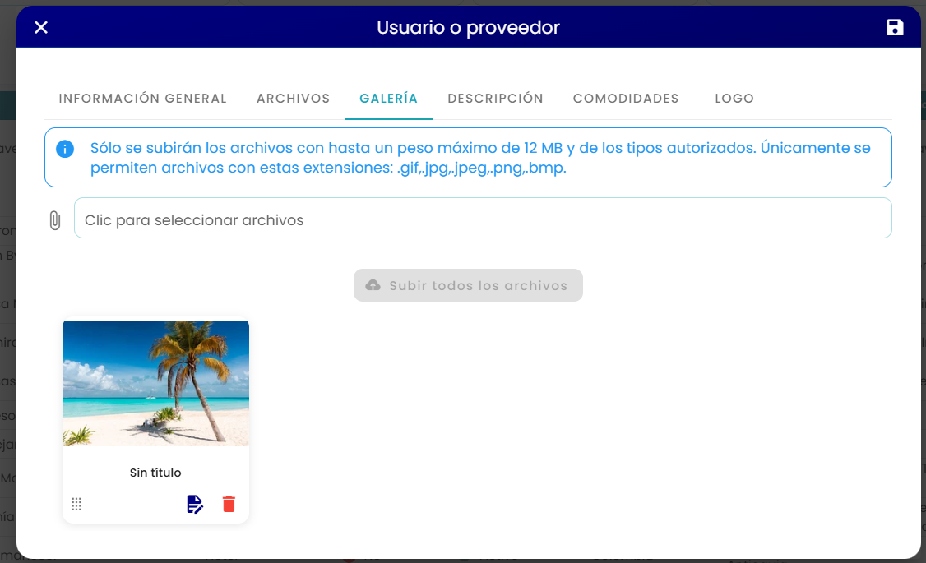
Task: Click the Usuario o proveedor header title
Action: pos(468,27)
